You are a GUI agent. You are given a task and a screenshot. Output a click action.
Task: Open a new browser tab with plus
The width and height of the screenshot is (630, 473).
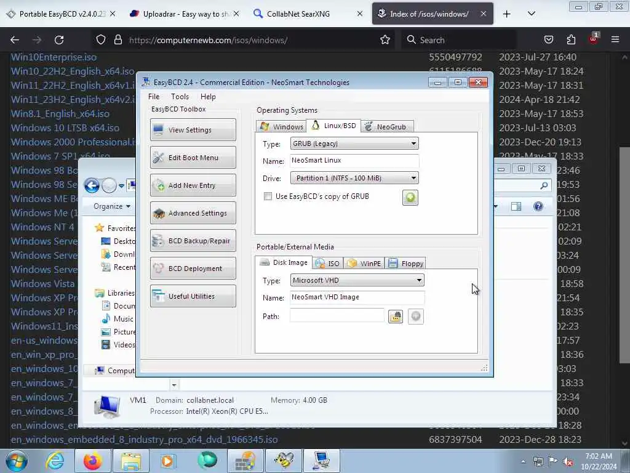507,14
